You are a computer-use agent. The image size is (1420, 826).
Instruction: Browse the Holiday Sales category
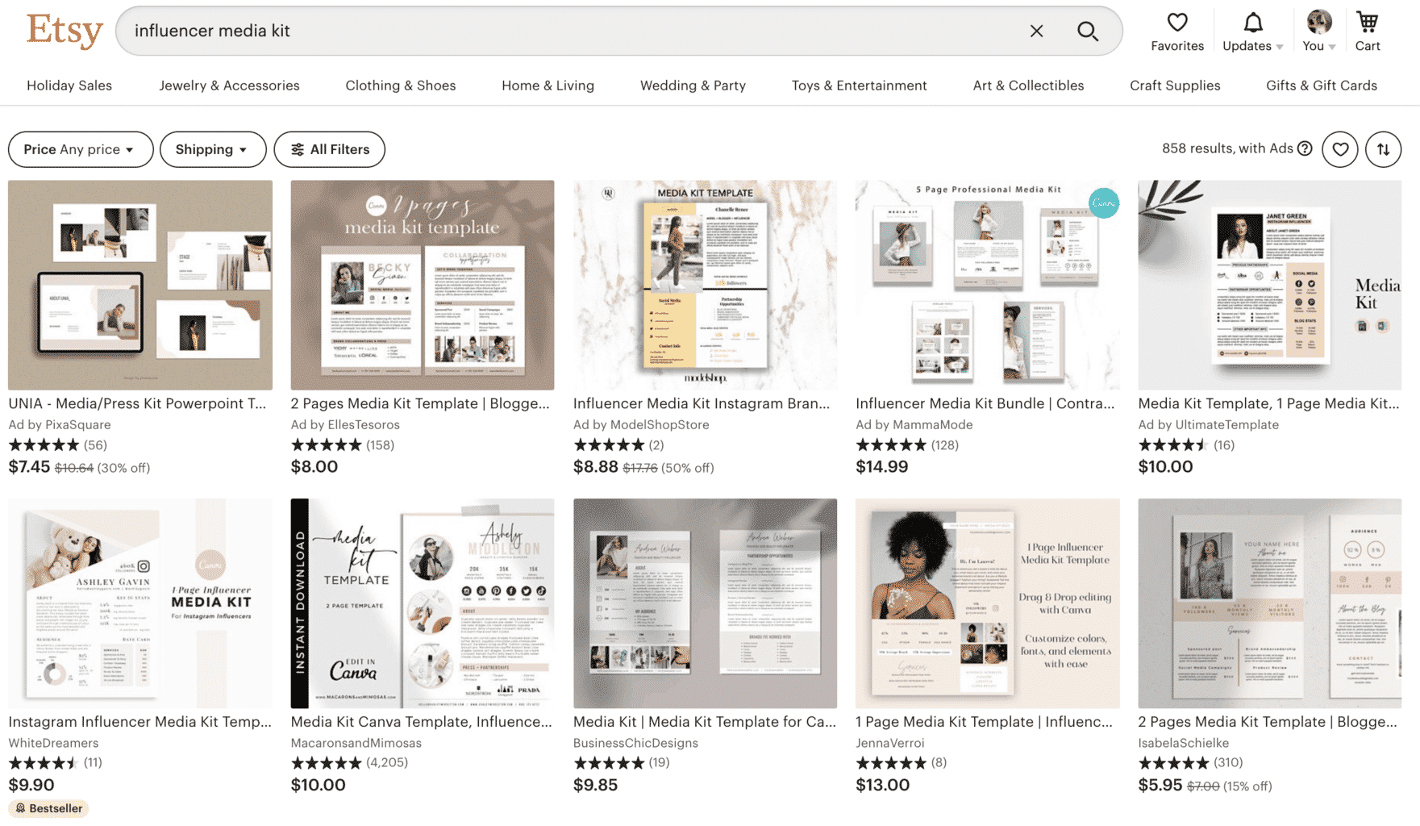pyautogui.click(x=69, y=86)
